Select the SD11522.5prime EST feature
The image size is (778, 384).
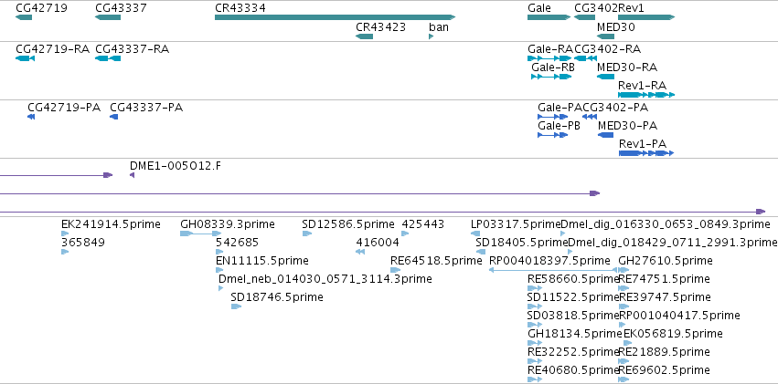(535, 306)
